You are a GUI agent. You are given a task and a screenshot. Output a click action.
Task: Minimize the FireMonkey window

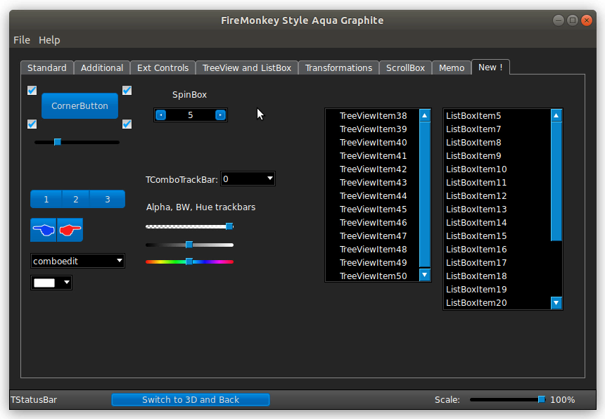[x=559, y=20]
